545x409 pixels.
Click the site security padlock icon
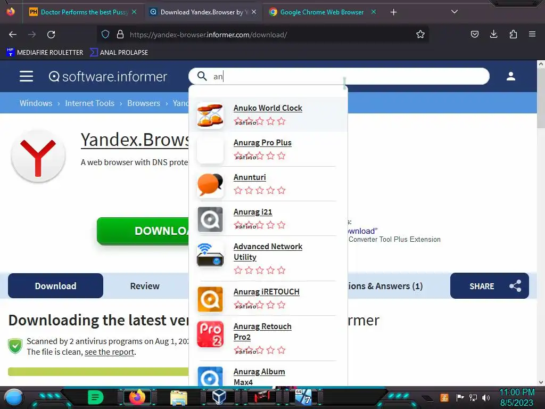120,34
